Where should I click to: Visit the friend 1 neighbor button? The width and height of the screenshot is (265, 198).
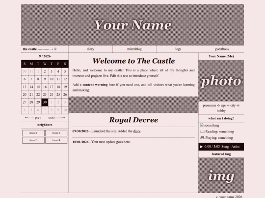[33, 133]
